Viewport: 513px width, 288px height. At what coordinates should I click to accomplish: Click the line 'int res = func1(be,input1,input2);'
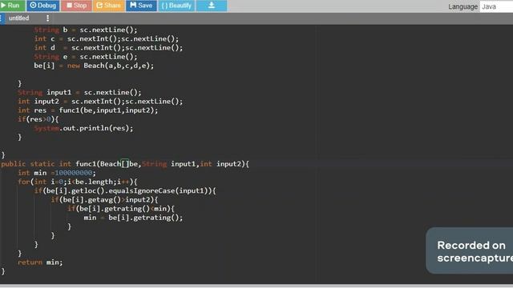(x=88, y=110)
